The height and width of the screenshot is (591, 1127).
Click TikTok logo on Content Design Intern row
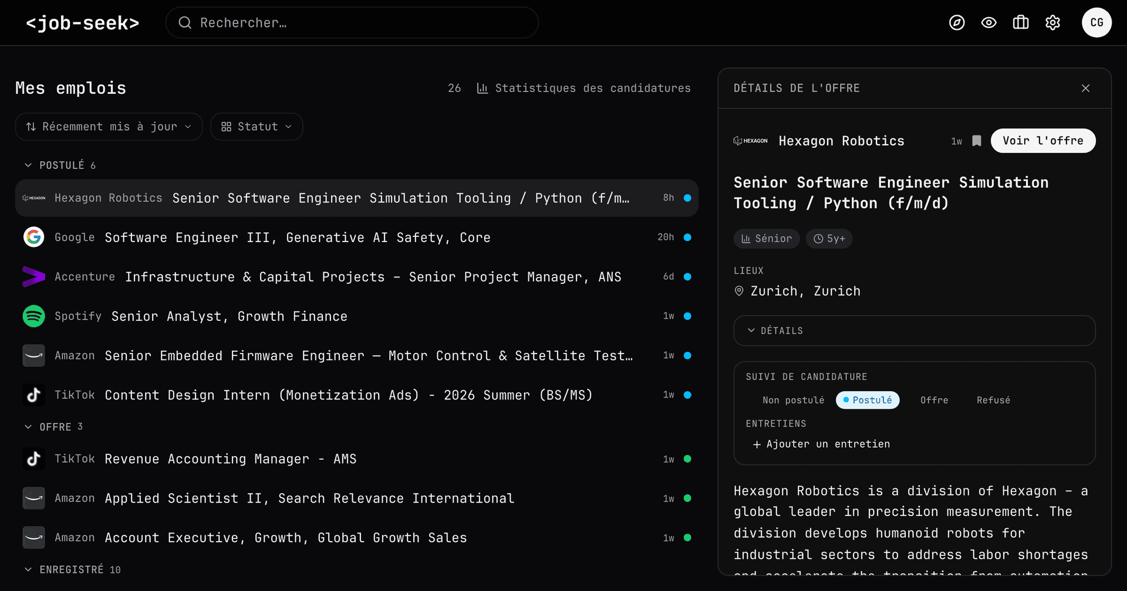34,395
